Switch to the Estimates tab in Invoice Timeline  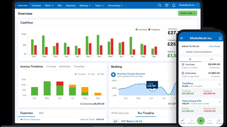point(65,67)
